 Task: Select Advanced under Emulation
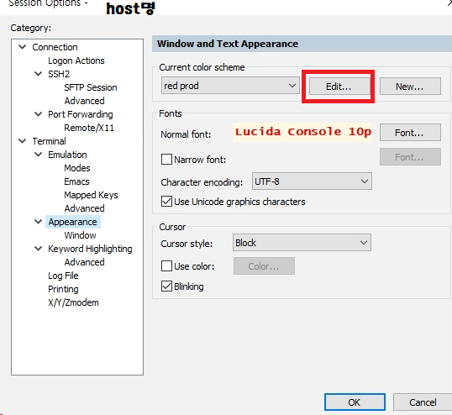[84, 208]
